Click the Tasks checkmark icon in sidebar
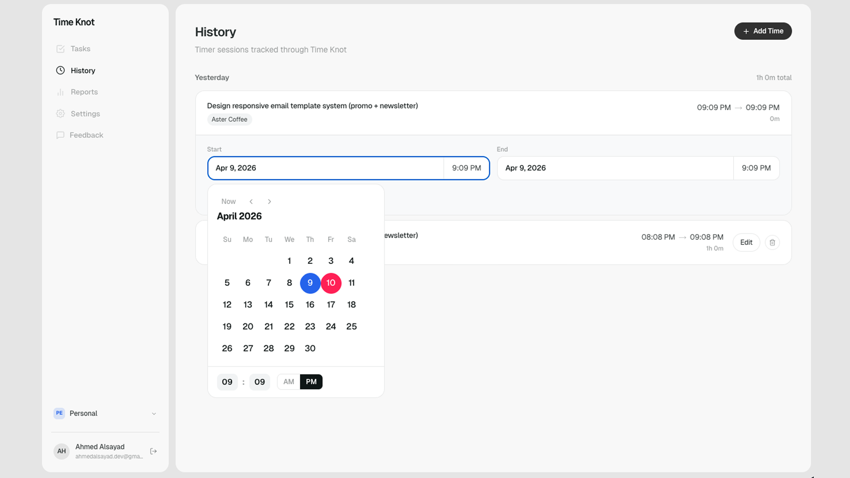This screenshot has height=478, width=850. (x=60, y=49)
